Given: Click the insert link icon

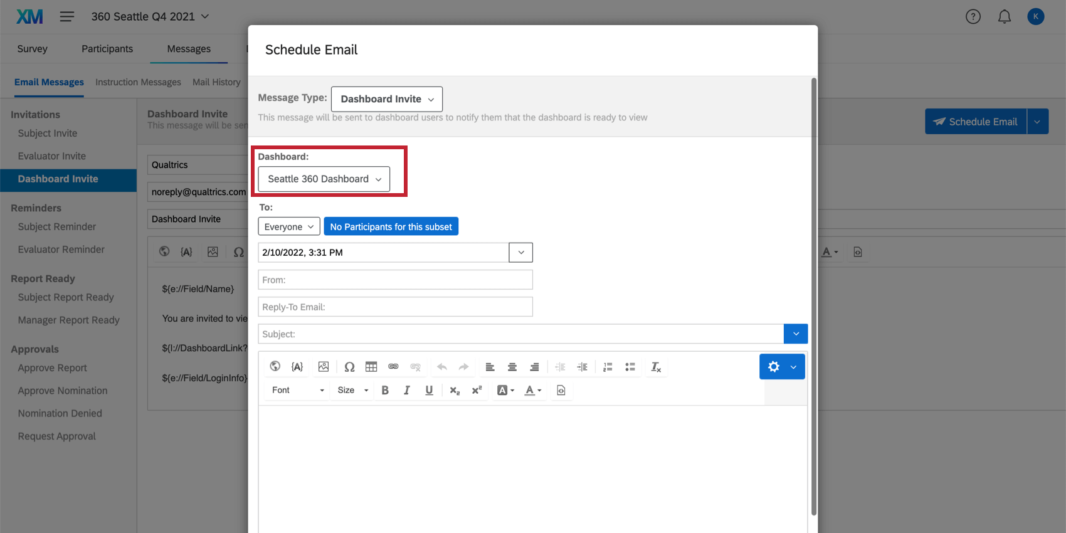Looking at the screenshot, I should pyautogui.click(x=393, y=367).
